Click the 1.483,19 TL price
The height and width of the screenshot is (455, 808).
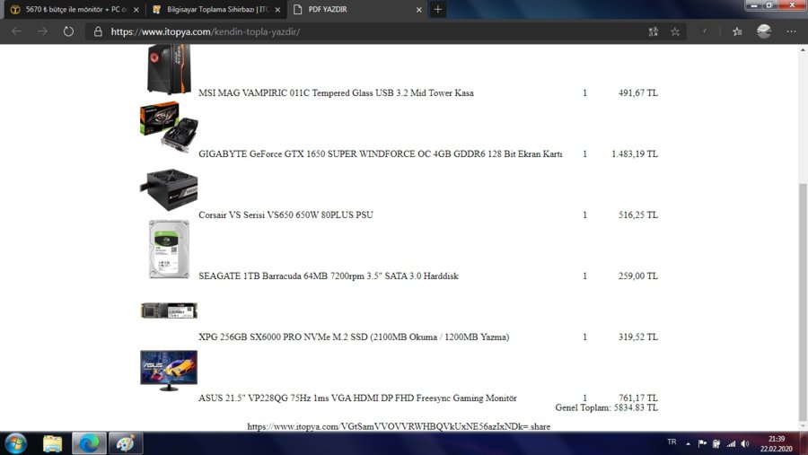(x=635, y=153)
